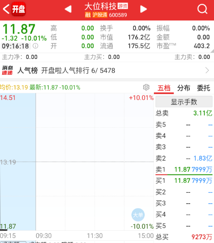
Task: Open 开盘啦人气排行 6/ 5478 link
Action: [x=78, y=71]
